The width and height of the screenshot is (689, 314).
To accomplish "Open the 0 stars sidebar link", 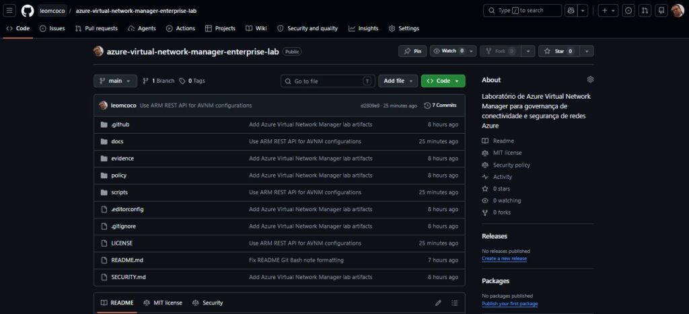I will (x=496, y=189).
